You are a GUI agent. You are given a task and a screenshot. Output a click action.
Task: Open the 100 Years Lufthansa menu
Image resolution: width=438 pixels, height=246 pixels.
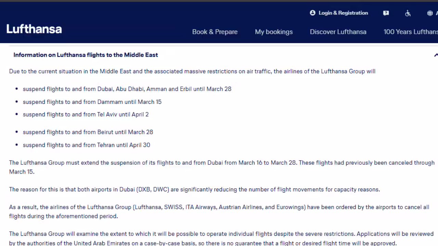410,32
